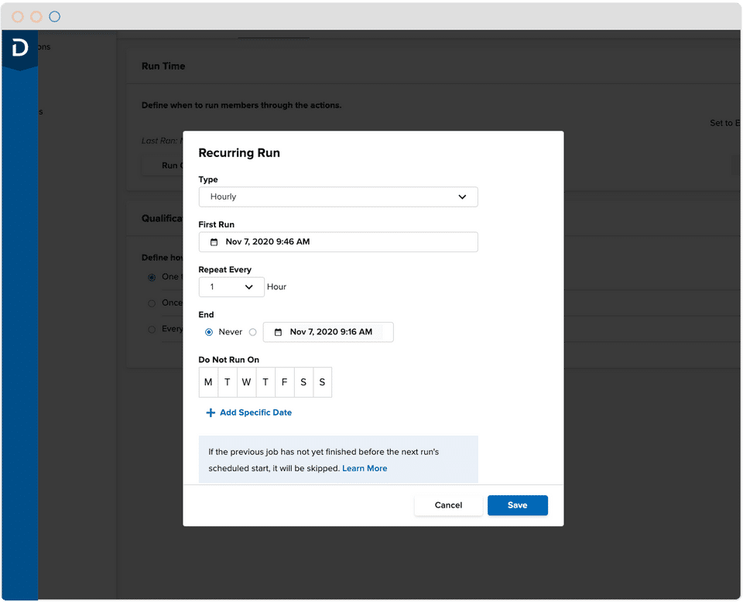Toggle Wednesday in Do Not Run On
Image resolution: width=743 pixels, height=602 pixels.
[246, 381]
